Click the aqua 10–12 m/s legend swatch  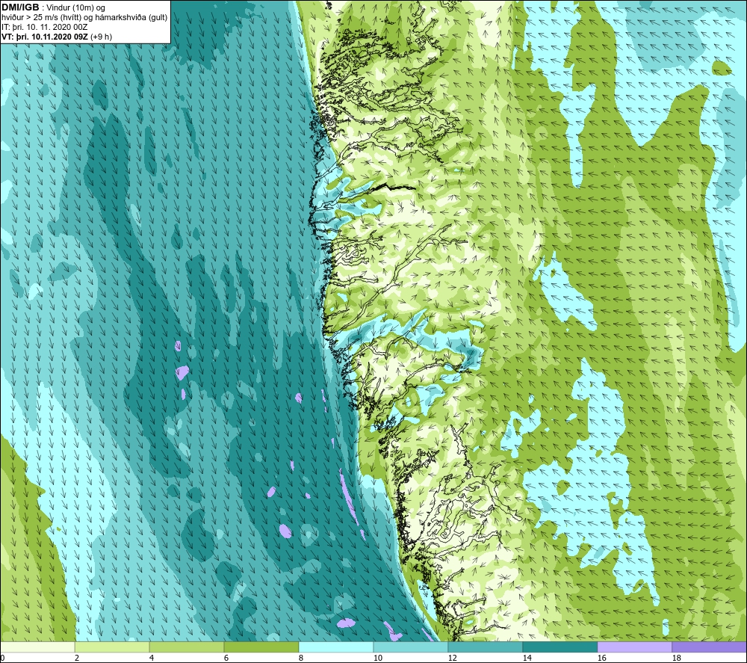point(411,647)
